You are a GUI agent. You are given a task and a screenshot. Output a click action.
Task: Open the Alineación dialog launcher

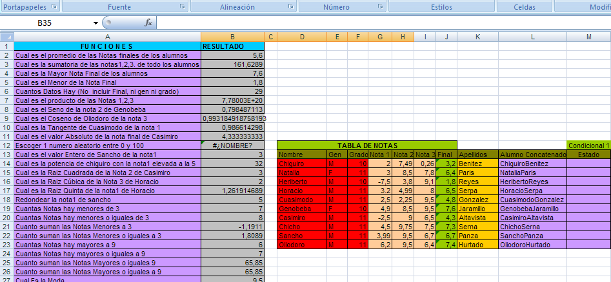tap(291, 6)
